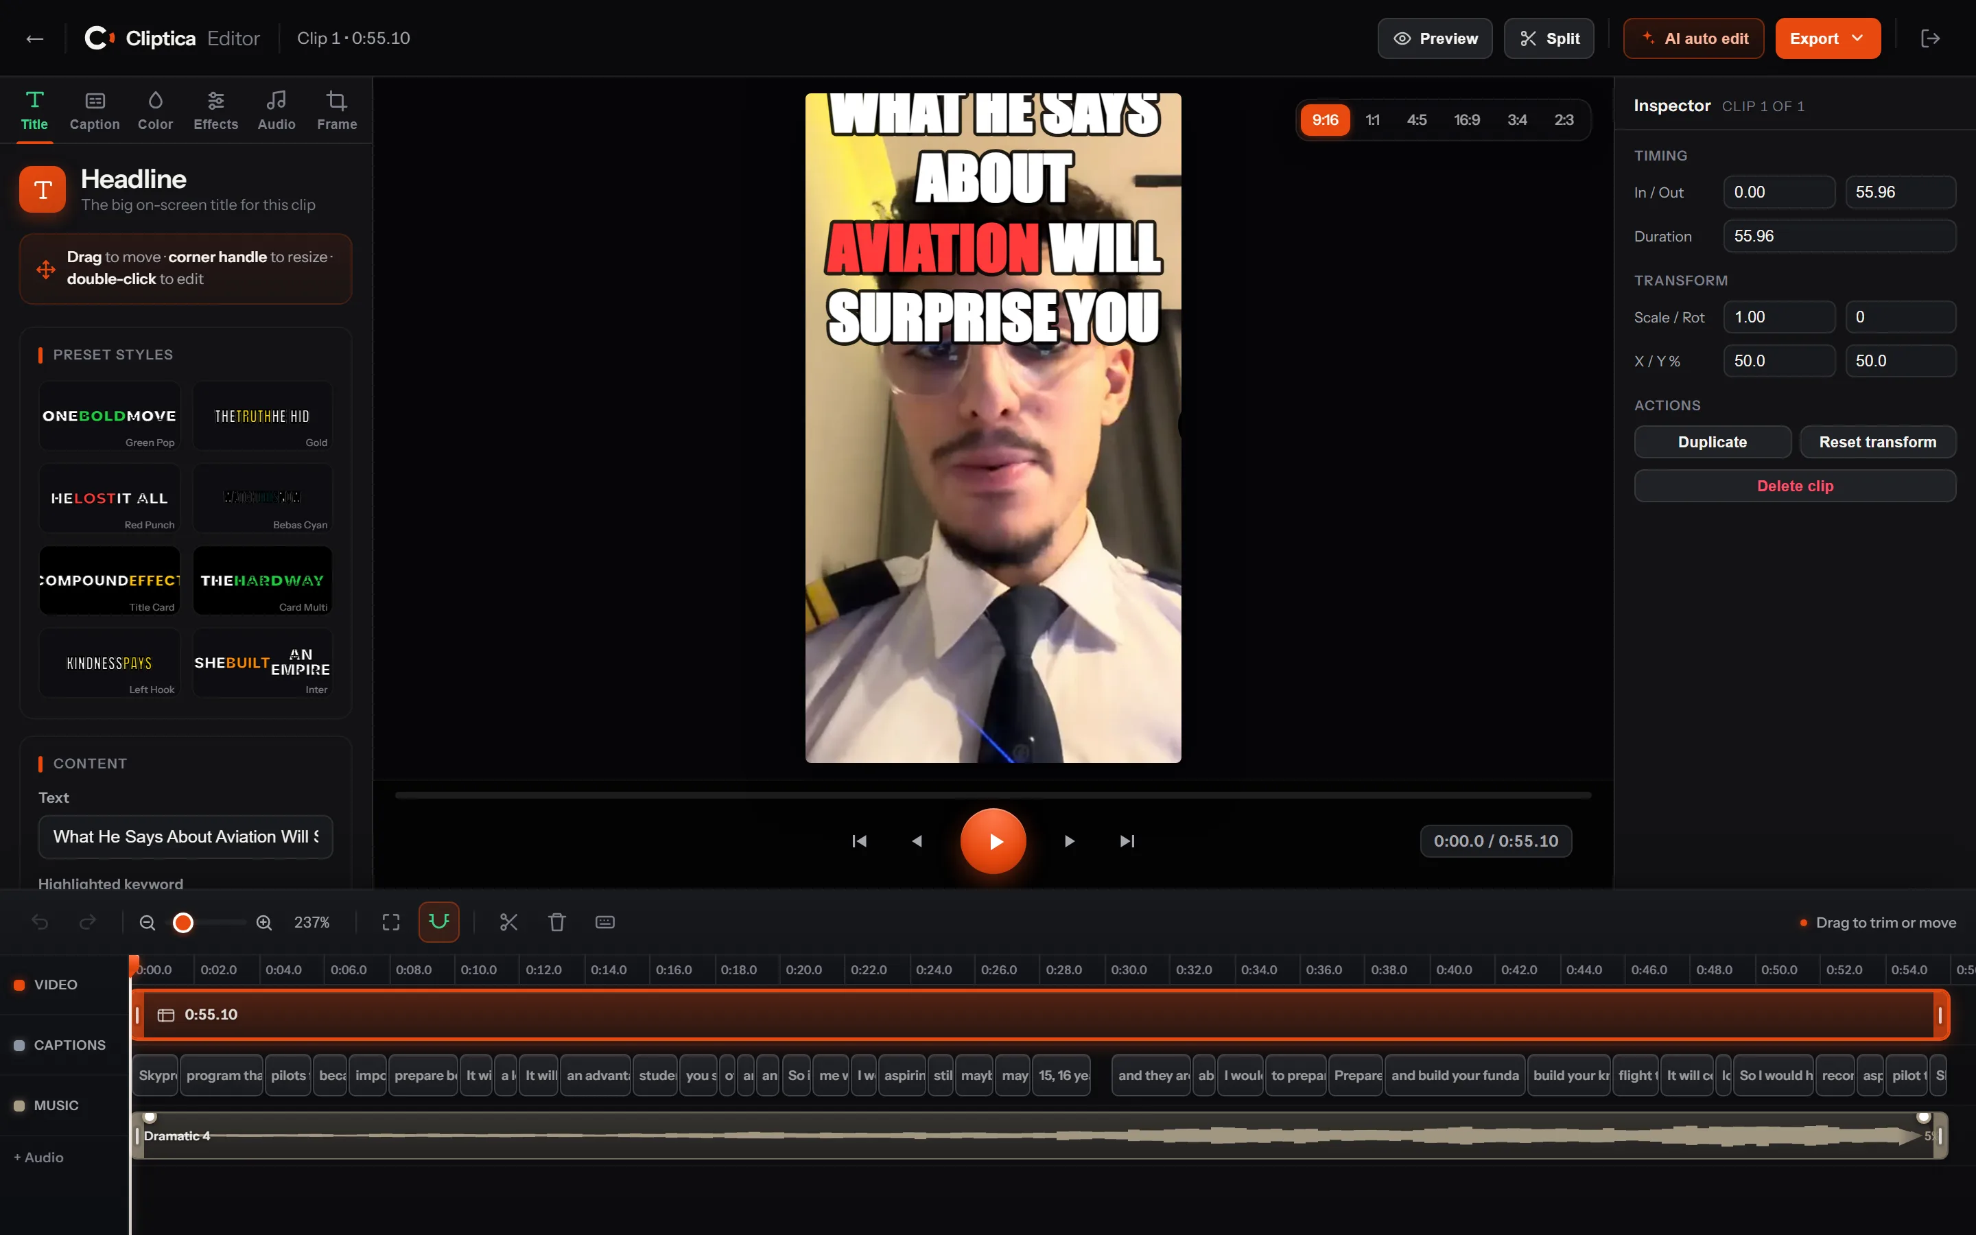Screen dimensions: 1976x1235
Task: Select 16:9 aspect ratio
Action: (1466, 120)
